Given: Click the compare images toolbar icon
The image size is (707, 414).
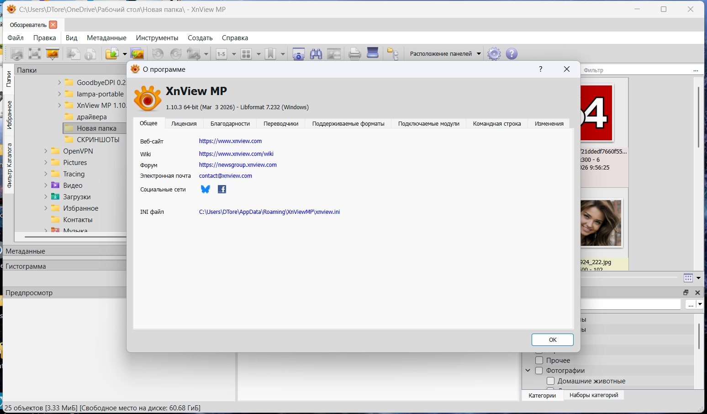Looking at the screenshot, I should (x=334, y=54).
